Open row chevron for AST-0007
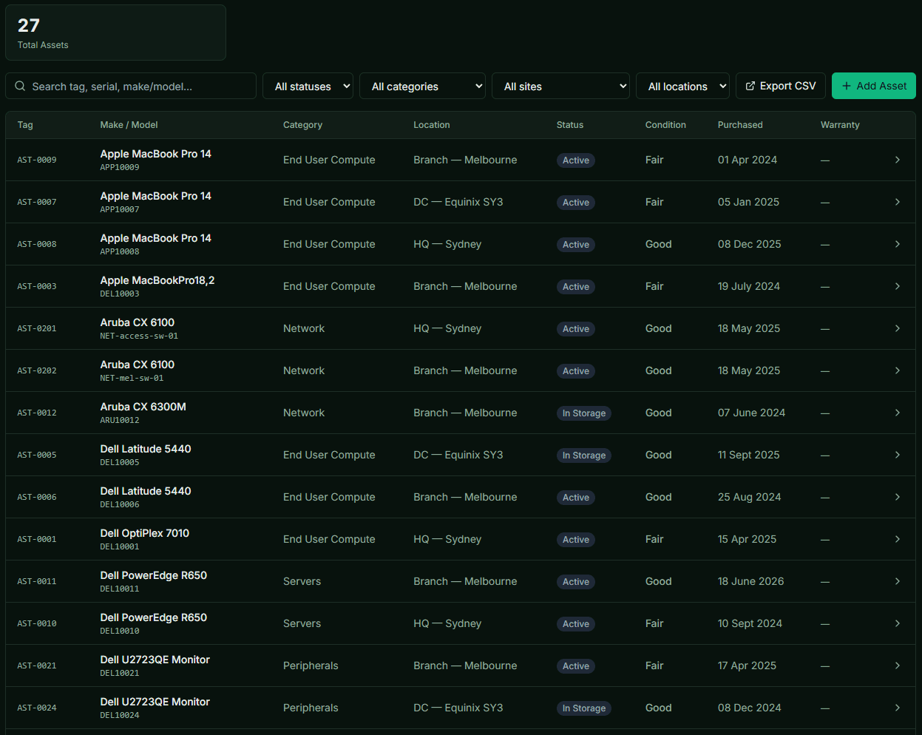The height and width of the screenshot is (735, 922). point(898,202)
